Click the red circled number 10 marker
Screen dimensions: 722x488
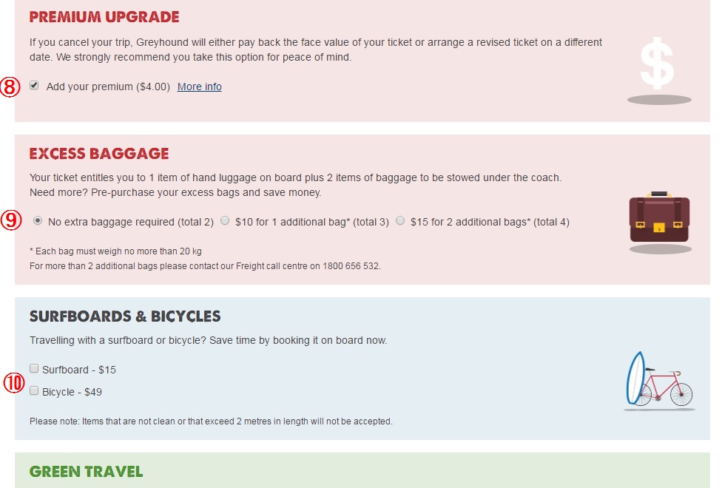point(13,382)
